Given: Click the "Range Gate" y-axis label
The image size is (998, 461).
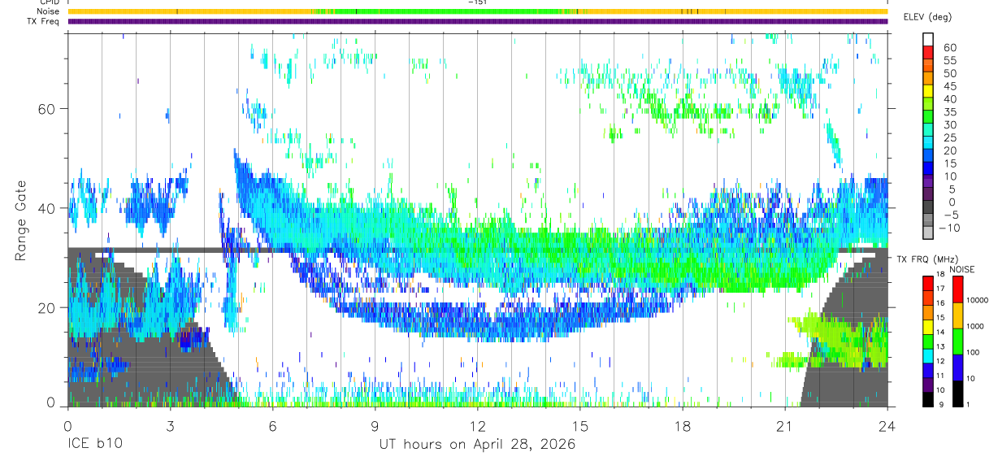Looking at the screenshot, I should click(x=21, y=220).
